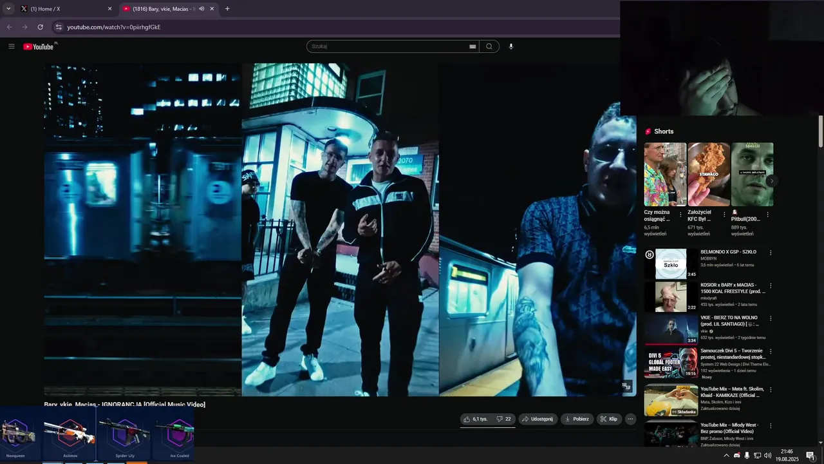Click the Pobierz download button

577,419
